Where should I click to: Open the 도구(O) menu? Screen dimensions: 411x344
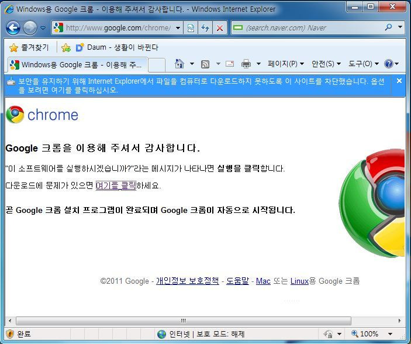point(363,64)
